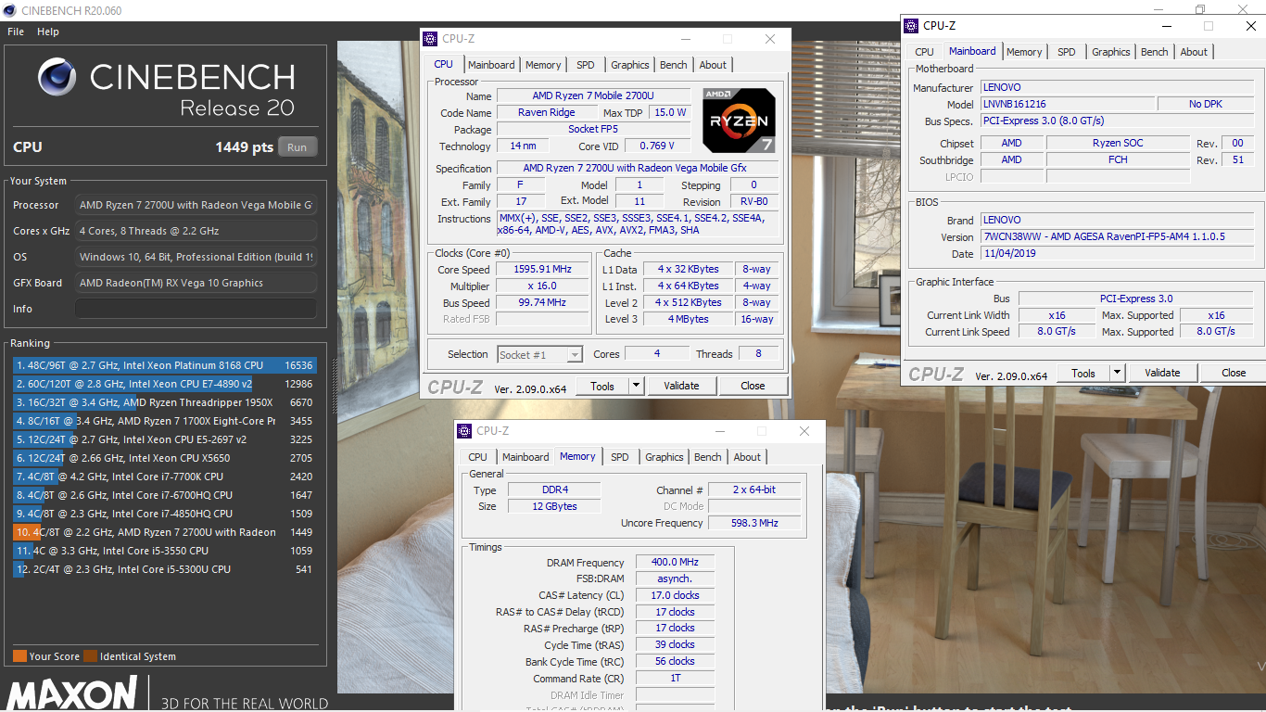Open SPD tab in Mainboard window
The width and height of the screenshot is (1266, 712).
click(x=1067, y=52)
